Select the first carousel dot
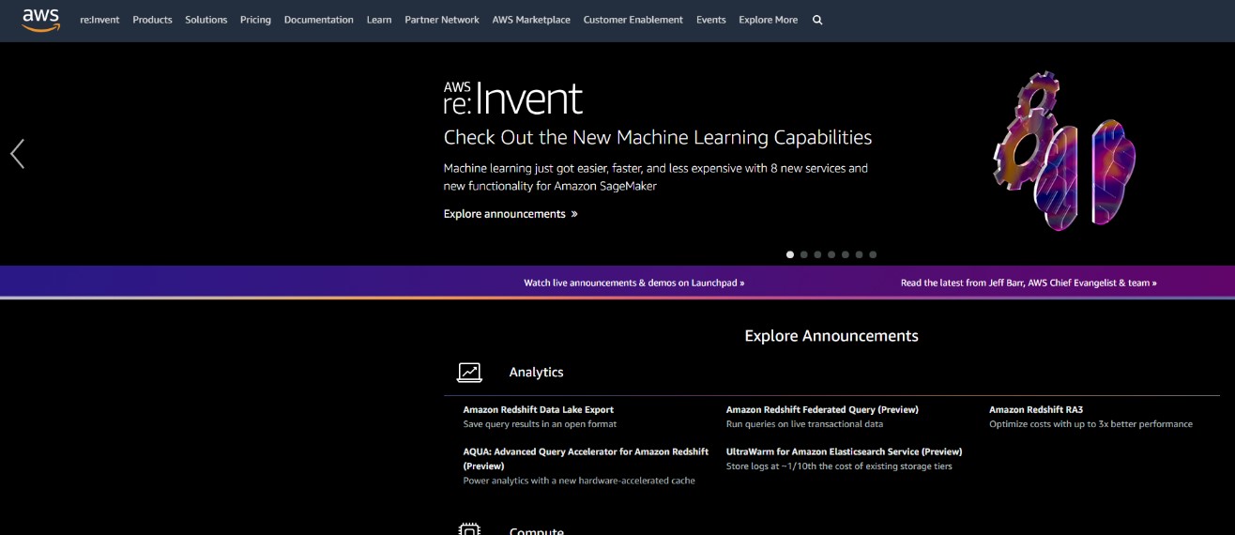The height and width of the screenshot is (535, 1235). click(x=790, y=254)
